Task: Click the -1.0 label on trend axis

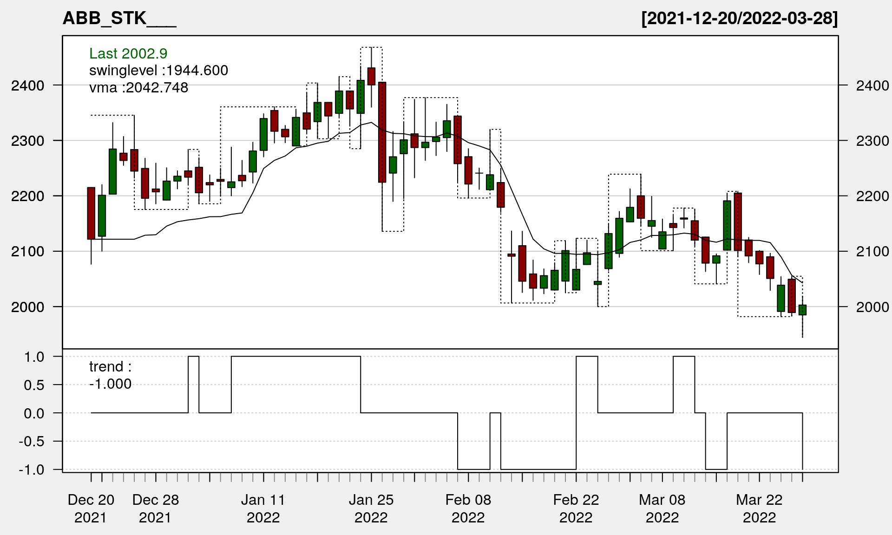Action: (x=32, y=470)
